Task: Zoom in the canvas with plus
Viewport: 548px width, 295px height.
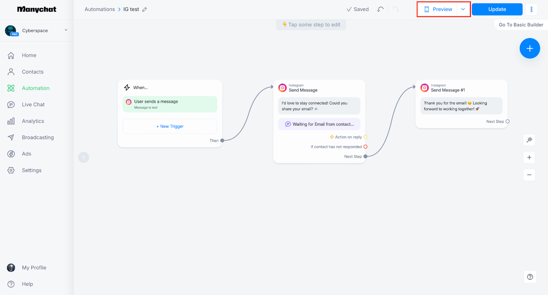Action: [529, 157]
